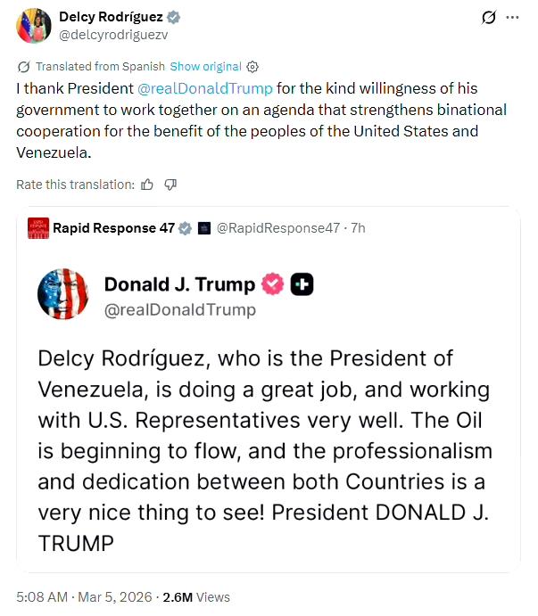538x616 pixels.
Task: Click Rapid Response 47 affiliation badge
Action: [203, 228]
